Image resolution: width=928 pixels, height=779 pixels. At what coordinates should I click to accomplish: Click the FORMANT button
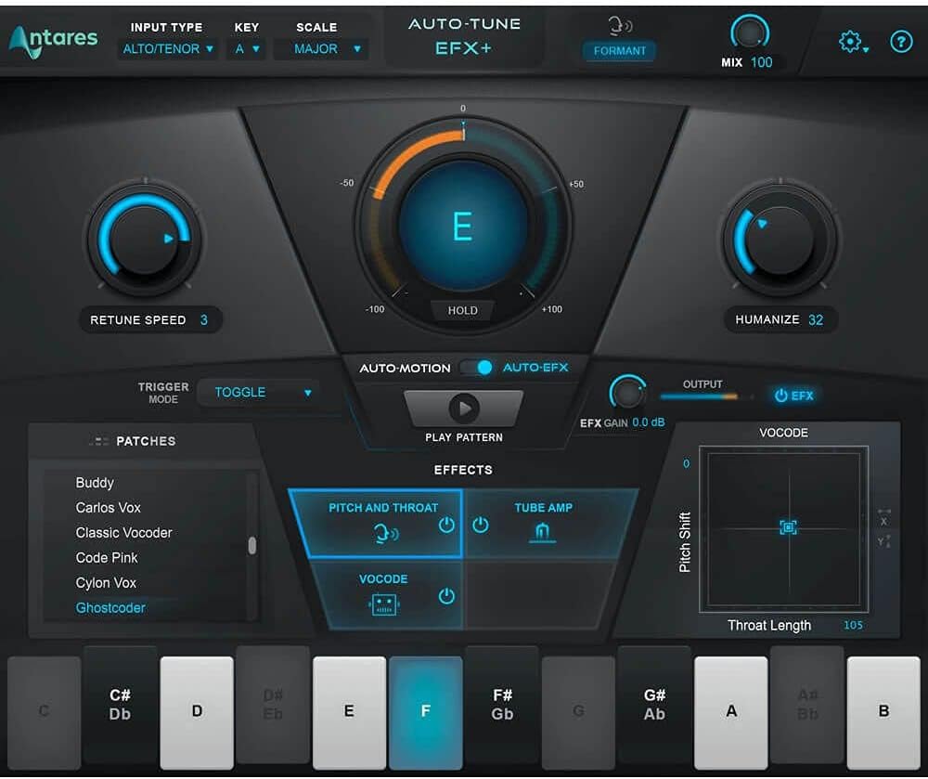click(619, 51)
